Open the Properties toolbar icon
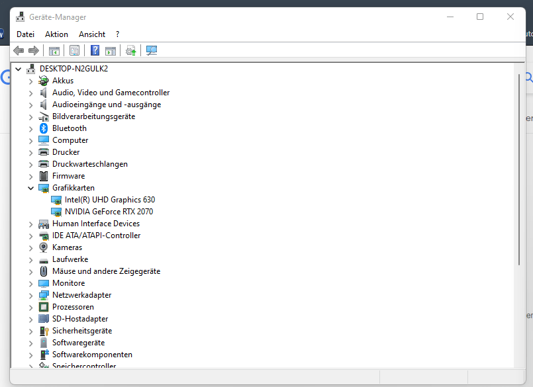Image resolution: width=533 pixels, height=387 pixels. [74, 51]
